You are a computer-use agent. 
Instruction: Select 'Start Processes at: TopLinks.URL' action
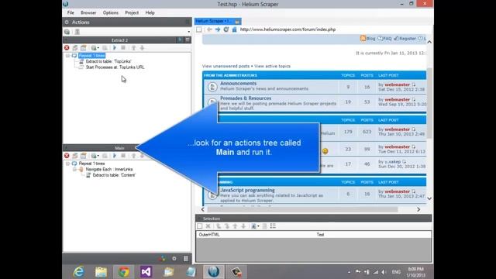115,67
